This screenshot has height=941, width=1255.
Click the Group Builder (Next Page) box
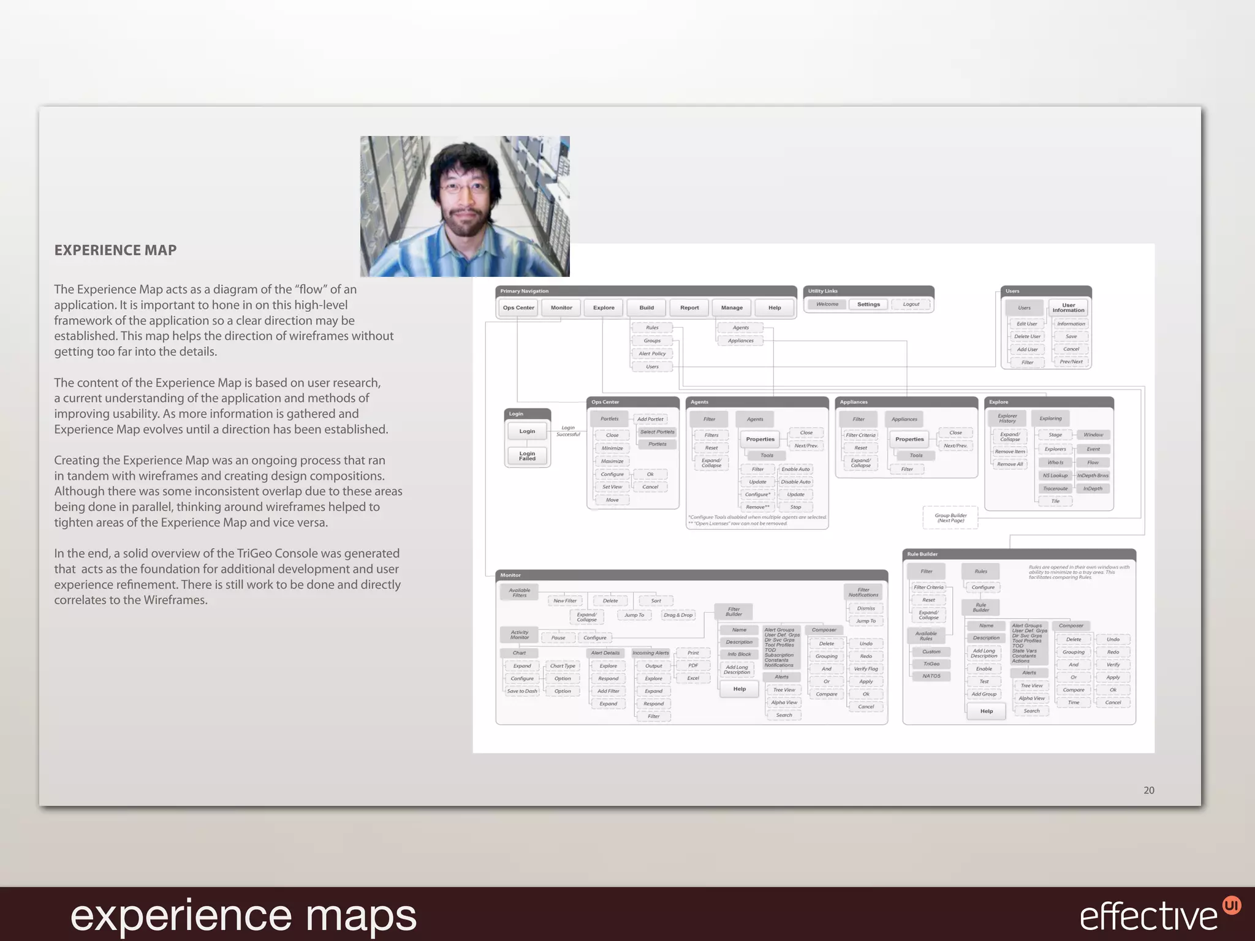coord(950,518)
